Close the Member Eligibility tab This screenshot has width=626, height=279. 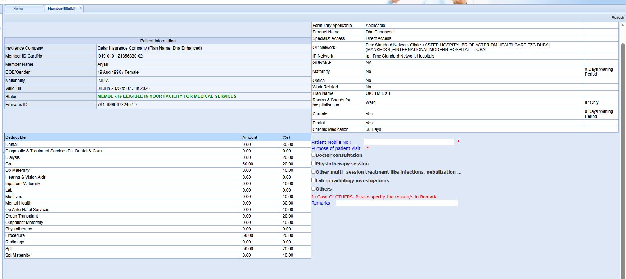tap(81, 8)
